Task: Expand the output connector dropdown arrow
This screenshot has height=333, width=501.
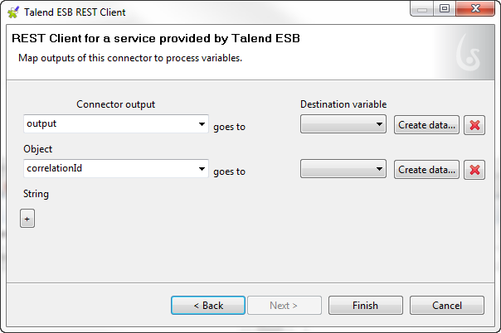Action: tap(202, 124)
